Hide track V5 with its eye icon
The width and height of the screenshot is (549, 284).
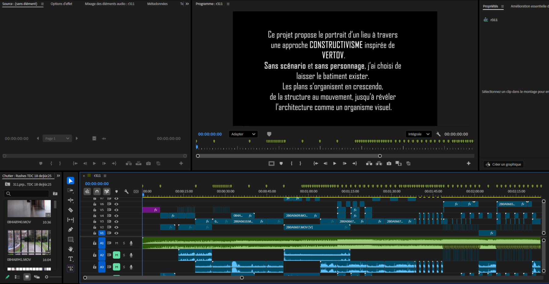point(116,210)
